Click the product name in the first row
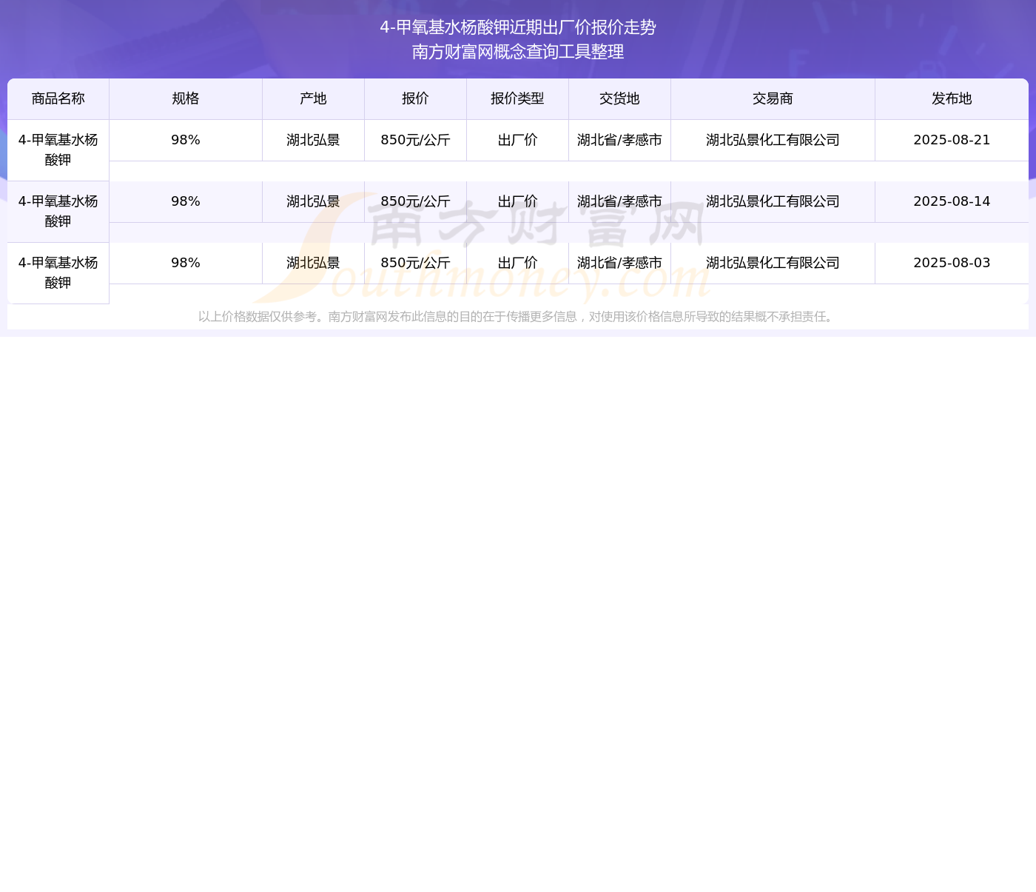Screen dimensions: 1036x892 tap(58, 150)
